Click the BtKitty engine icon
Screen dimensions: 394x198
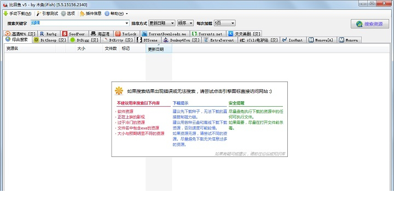[x=105, y=40]
